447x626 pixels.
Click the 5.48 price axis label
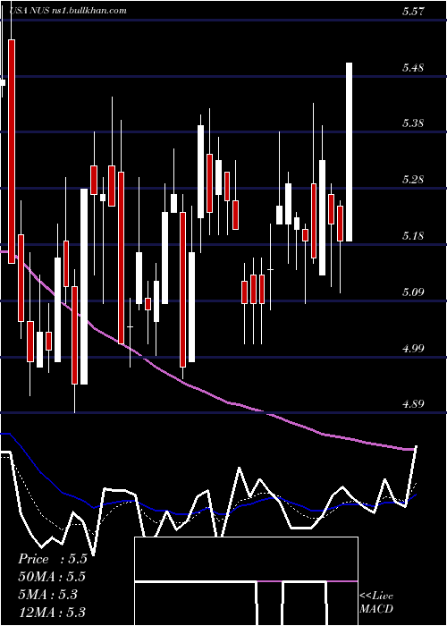[413, 67]
